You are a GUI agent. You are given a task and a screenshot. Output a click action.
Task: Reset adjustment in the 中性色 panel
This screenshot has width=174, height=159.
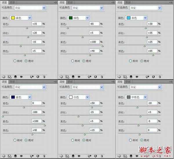153,156
